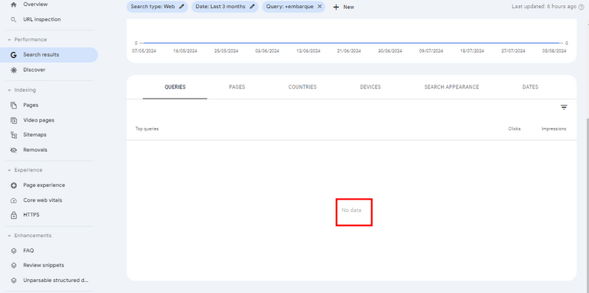Screen dimensions: 589x293
Task: Select the Removals eye-slash icon
Action: click(13, 150)
